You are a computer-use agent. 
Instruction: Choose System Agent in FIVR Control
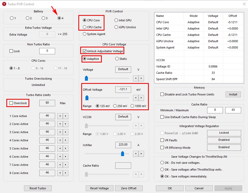click(94, 34)
